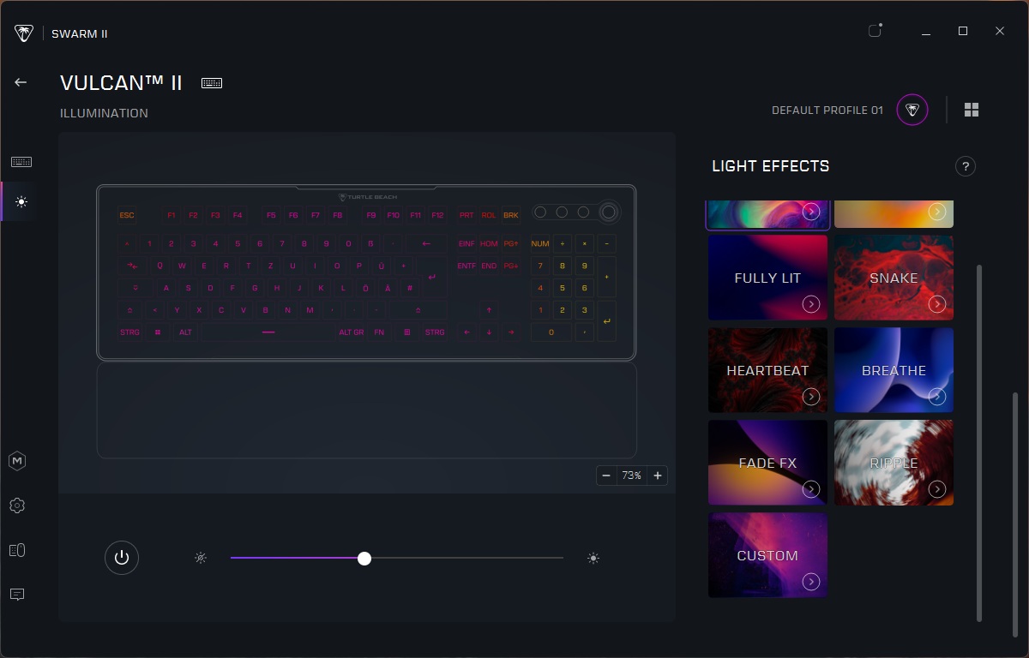Select the Z key on keyboard preview

click(x=271, y=266)
